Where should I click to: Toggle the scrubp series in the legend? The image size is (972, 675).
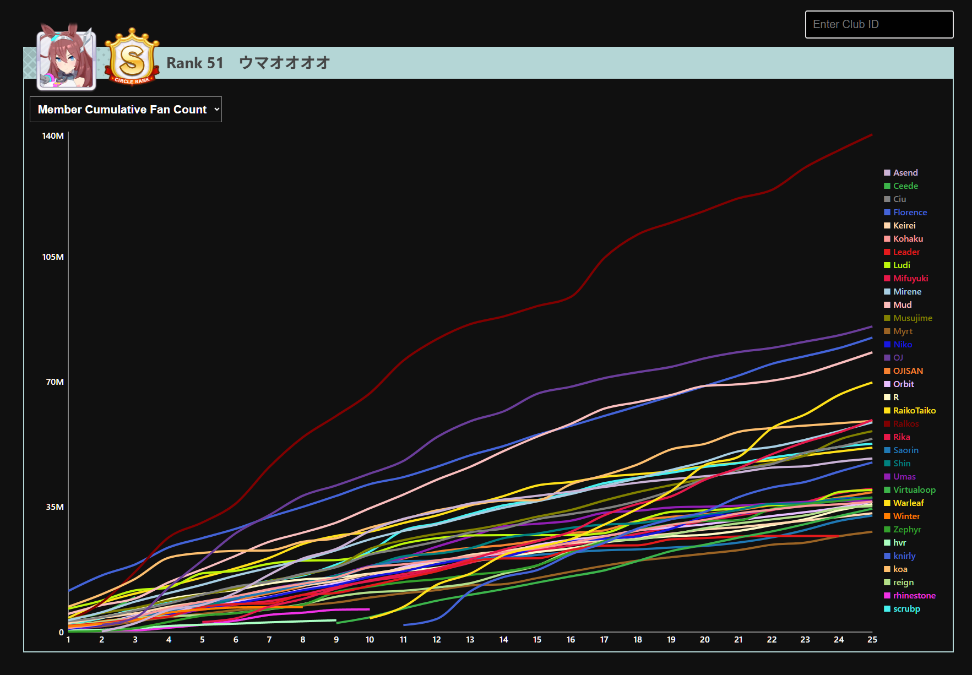coord(902,609)
